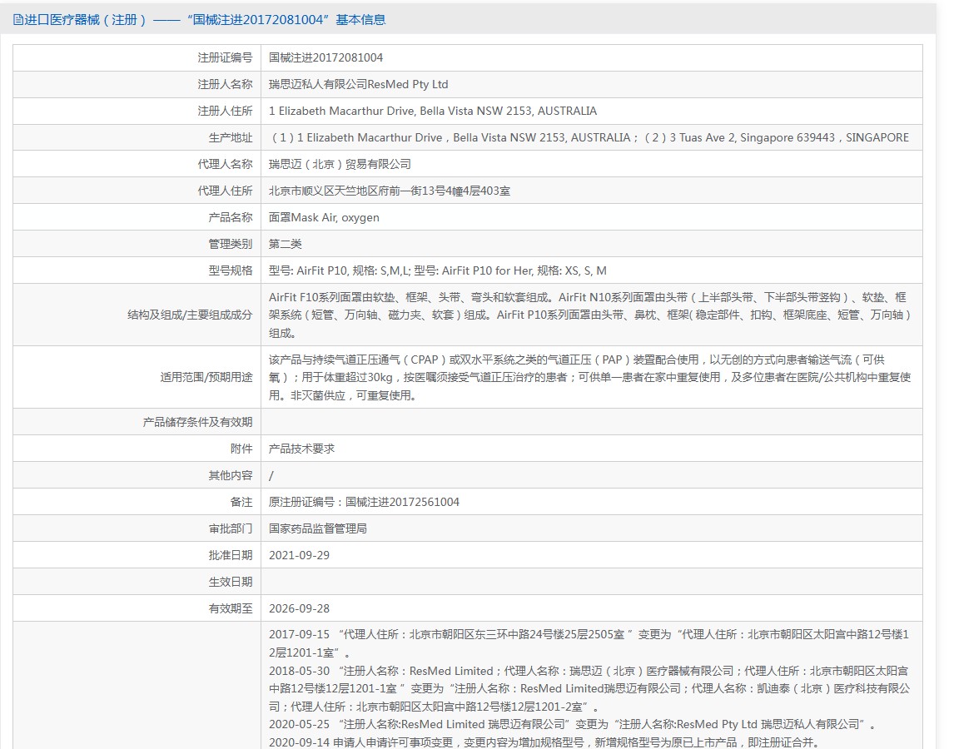Click the 其他内容 label

pos(230,475)
